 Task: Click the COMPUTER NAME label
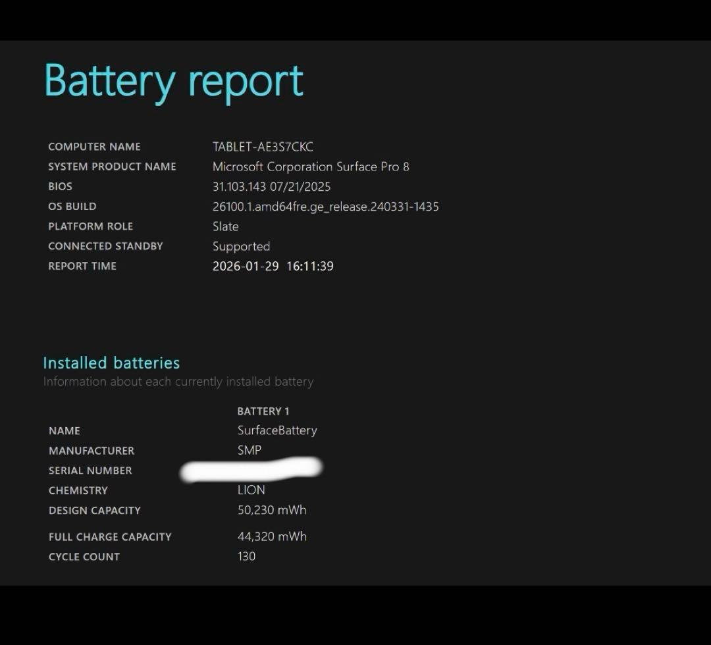click(94, 147)
